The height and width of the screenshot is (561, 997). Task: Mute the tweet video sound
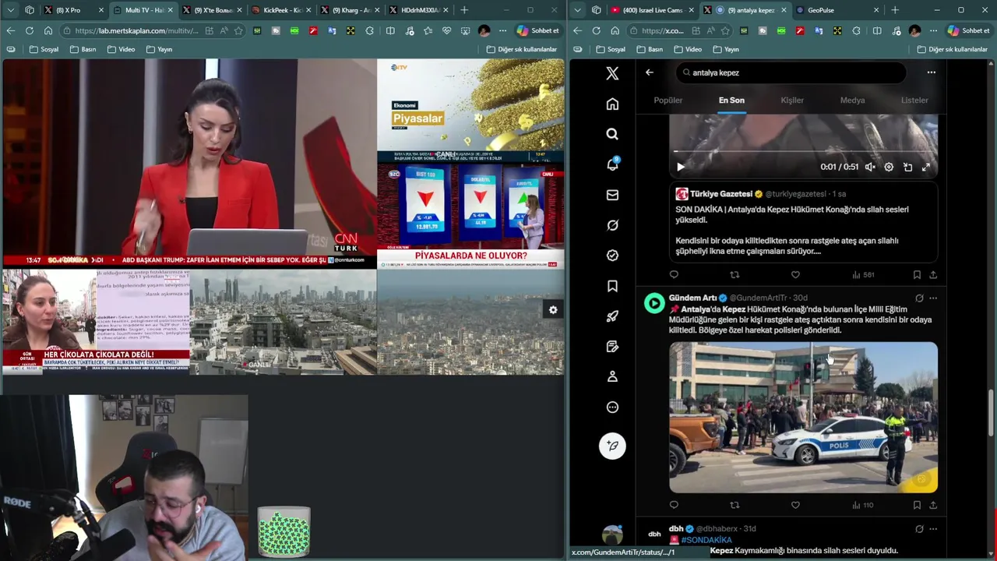coord(870,167)
